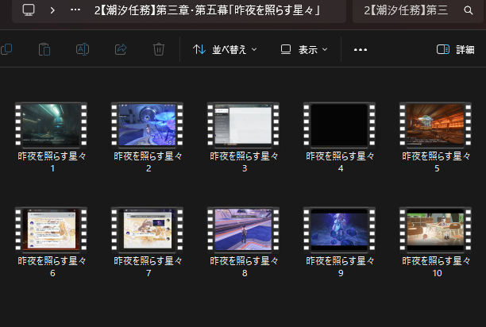
Task: Click the file name text 昨夜を照らす星々 10
Action: (x=437, y=267)
